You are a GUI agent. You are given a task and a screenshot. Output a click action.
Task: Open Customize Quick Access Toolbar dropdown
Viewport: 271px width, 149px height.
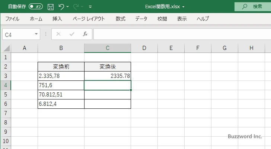point(90,7)
